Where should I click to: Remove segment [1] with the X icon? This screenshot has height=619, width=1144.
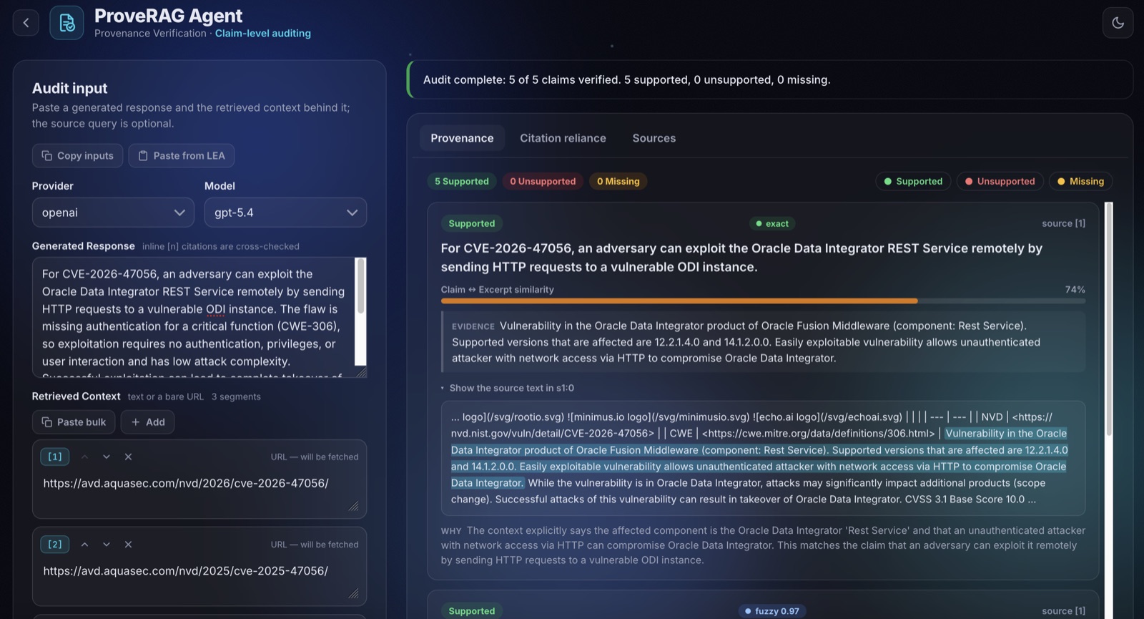click(x=128, y=457)
